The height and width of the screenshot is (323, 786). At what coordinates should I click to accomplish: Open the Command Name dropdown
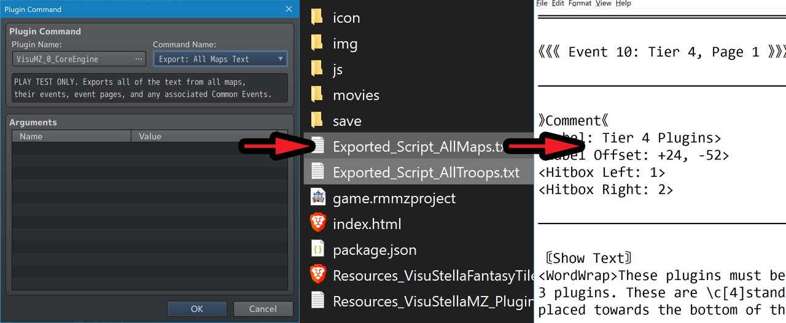click(220, 59)
